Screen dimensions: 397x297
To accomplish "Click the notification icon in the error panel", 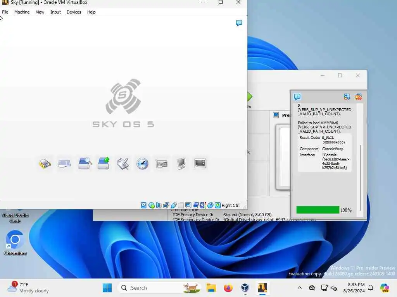I will [x=297, y=97].
